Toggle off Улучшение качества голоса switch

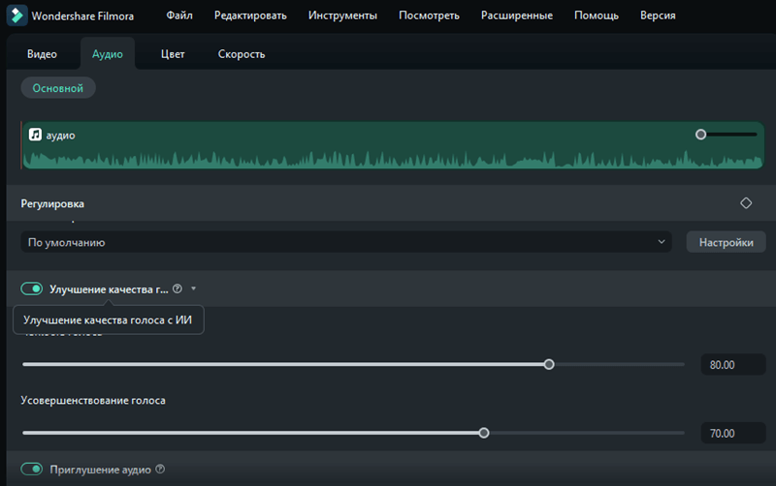coord(32,289)
